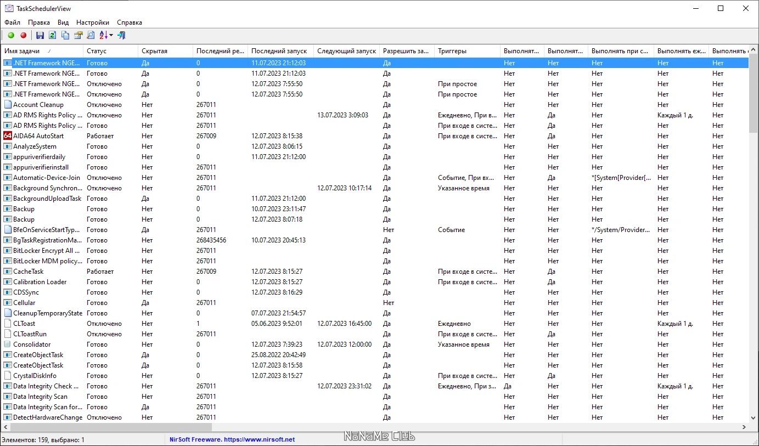Click the horizontal scrollbar right arrow
The width and height of the screenshot is (759, 446).
point(744,427)
